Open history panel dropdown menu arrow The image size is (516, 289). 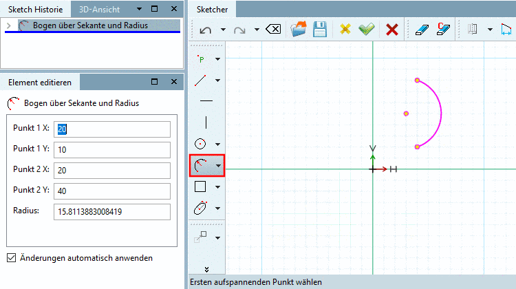point(139,9)
